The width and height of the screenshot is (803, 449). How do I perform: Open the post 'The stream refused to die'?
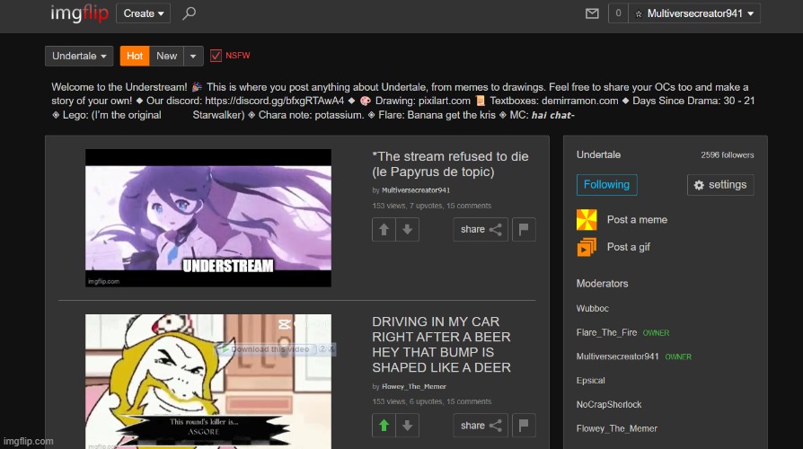pyautogui.click(x=450, y=163)
